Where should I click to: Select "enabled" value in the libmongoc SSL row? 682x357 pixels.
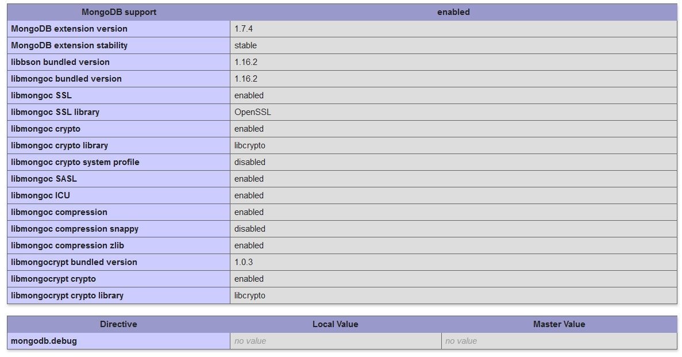click(249, 95)
